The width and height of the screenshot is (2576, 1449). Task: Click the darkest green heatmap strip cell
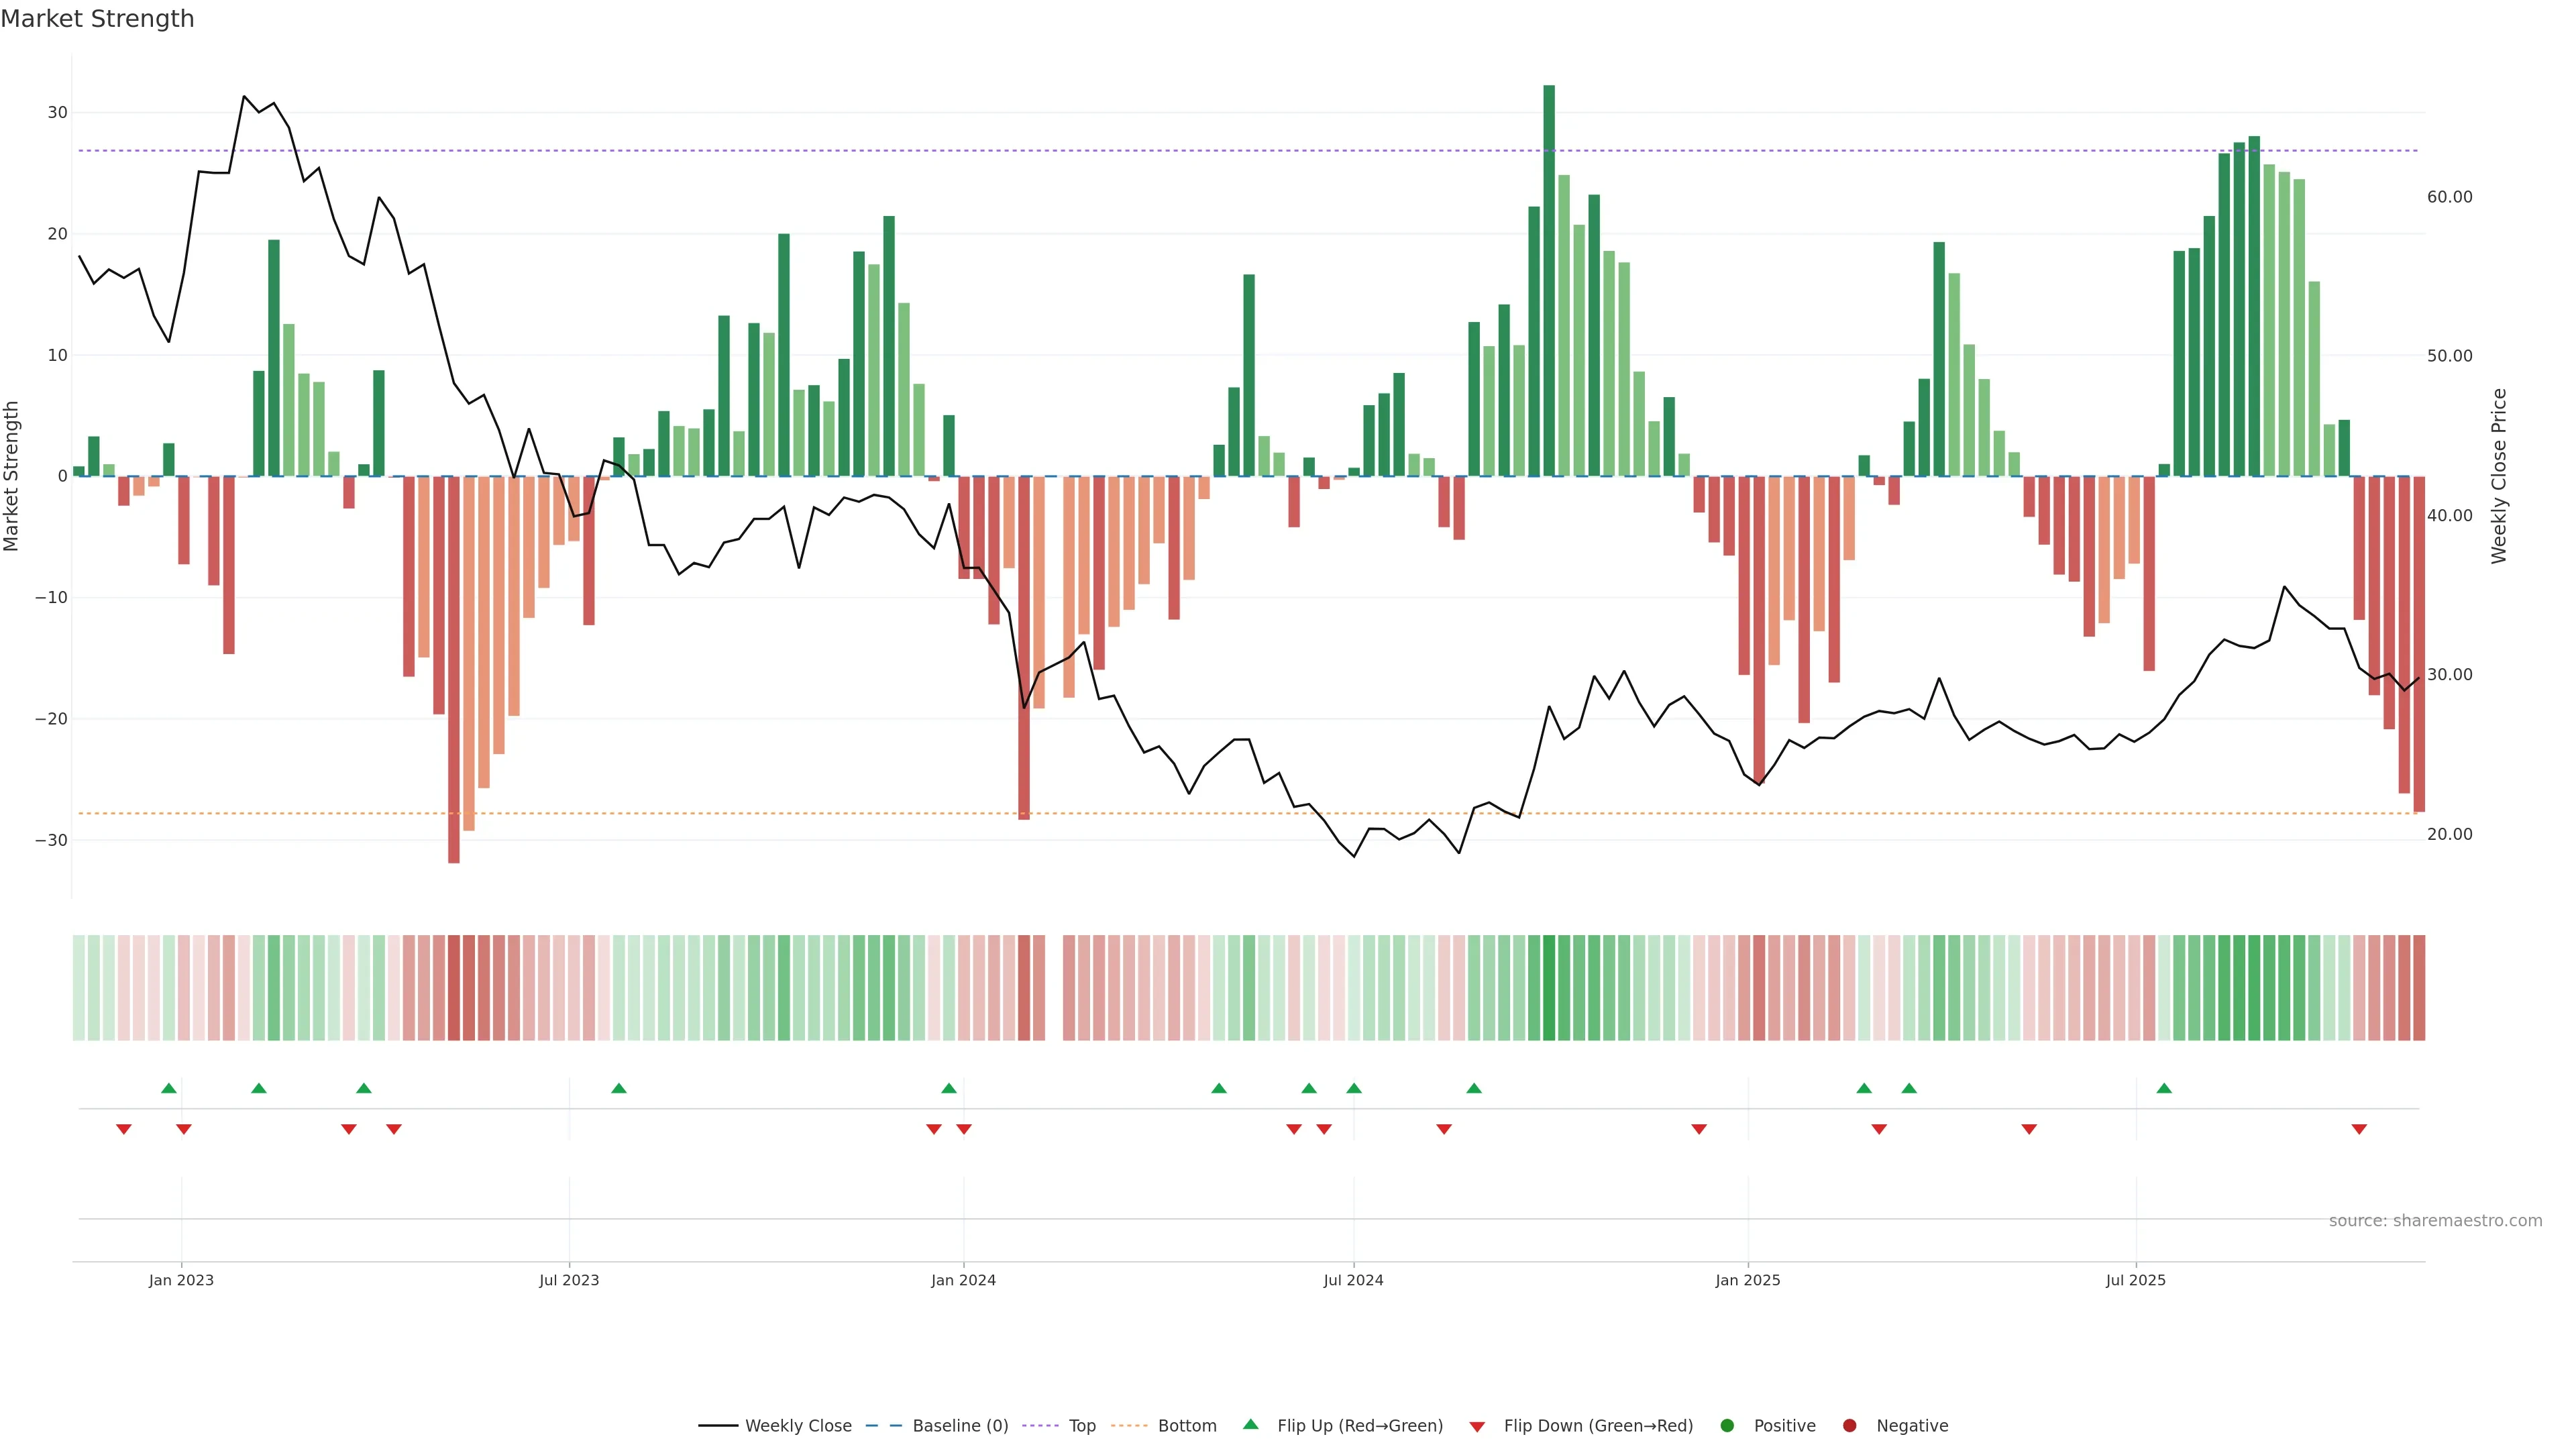(x=1549, y=988)
